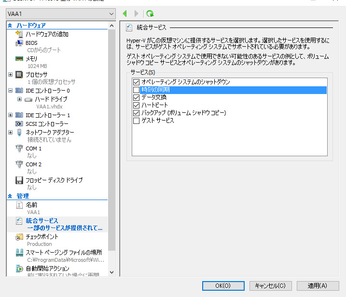Enable the ゲスト サービス checkbox
Viewport: 346px width, 297px height.
click(137, 121)
